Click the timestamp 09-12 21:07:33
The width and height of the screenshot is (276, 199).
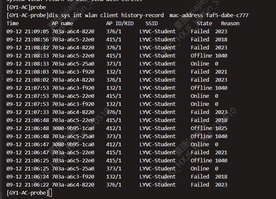point(28,112)
